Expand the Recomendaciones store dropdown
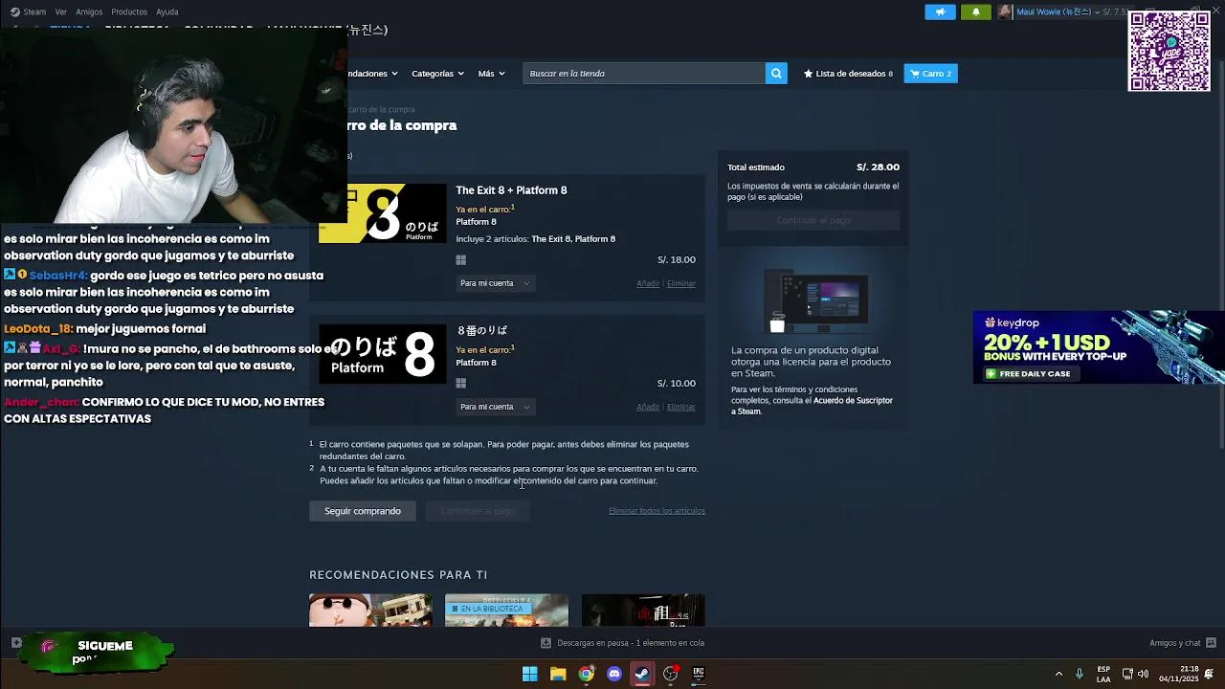The width and height of the screenshot is (1225, 689). pos(372,74)
